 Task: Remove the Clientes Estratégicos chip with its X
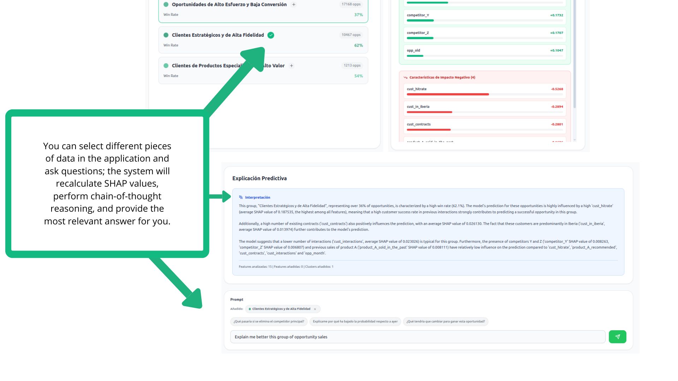point(315,309)
